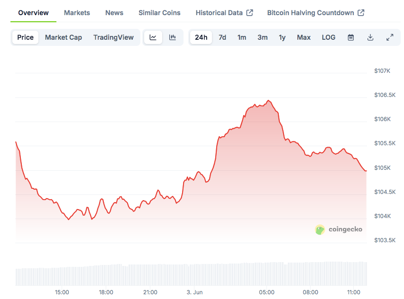Open Bitcoin Halving Countdown link

click(316, 13)
